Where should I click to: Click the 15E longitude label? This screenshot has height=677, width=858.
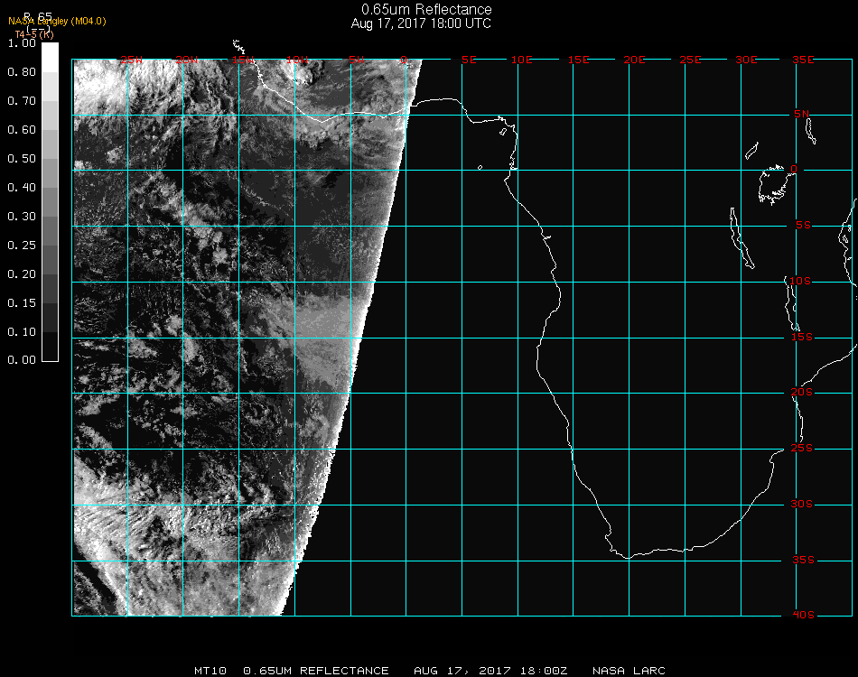pyautogui.click(x=578, y=60)
